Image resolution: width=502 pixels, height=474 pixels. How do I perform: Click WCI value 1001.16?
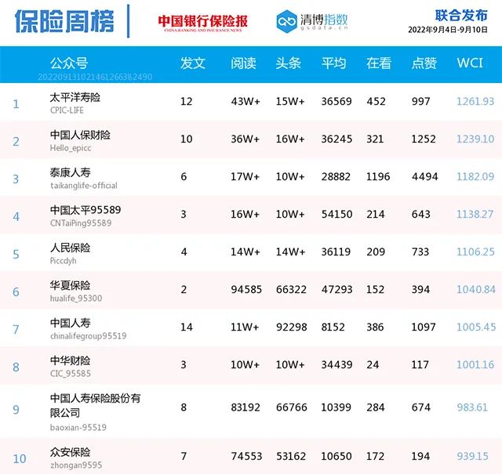(x=475, y=364)
